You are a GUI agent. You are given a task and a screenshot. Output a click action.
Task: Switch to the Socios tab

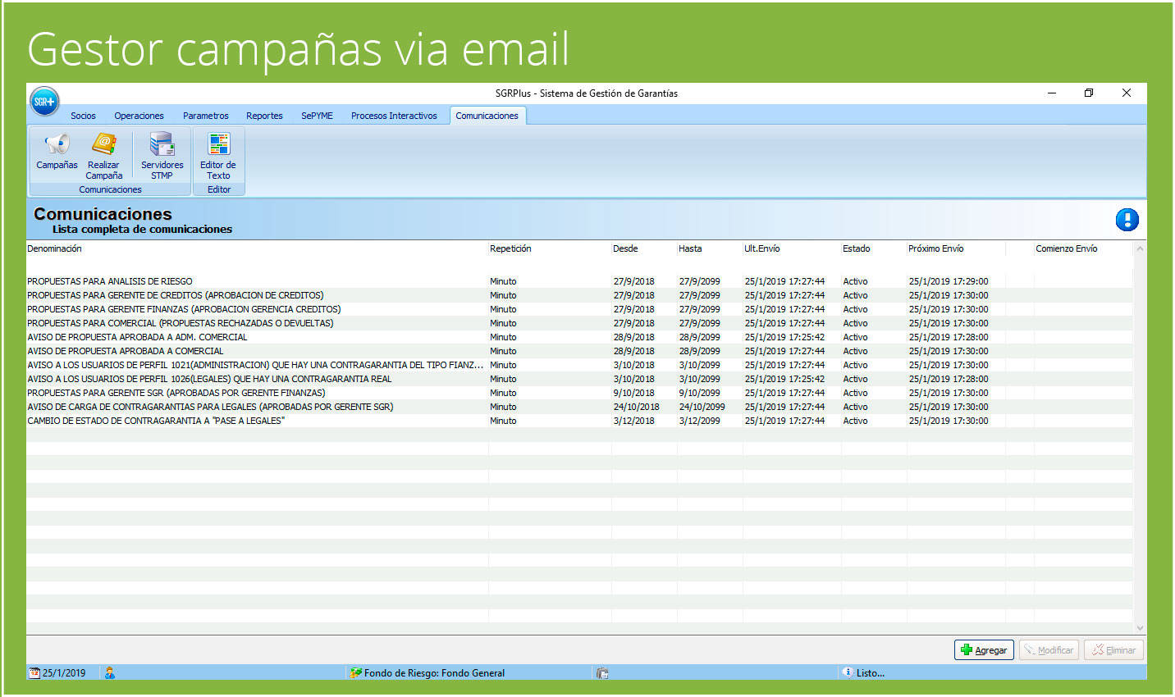(x=83, y=115)
